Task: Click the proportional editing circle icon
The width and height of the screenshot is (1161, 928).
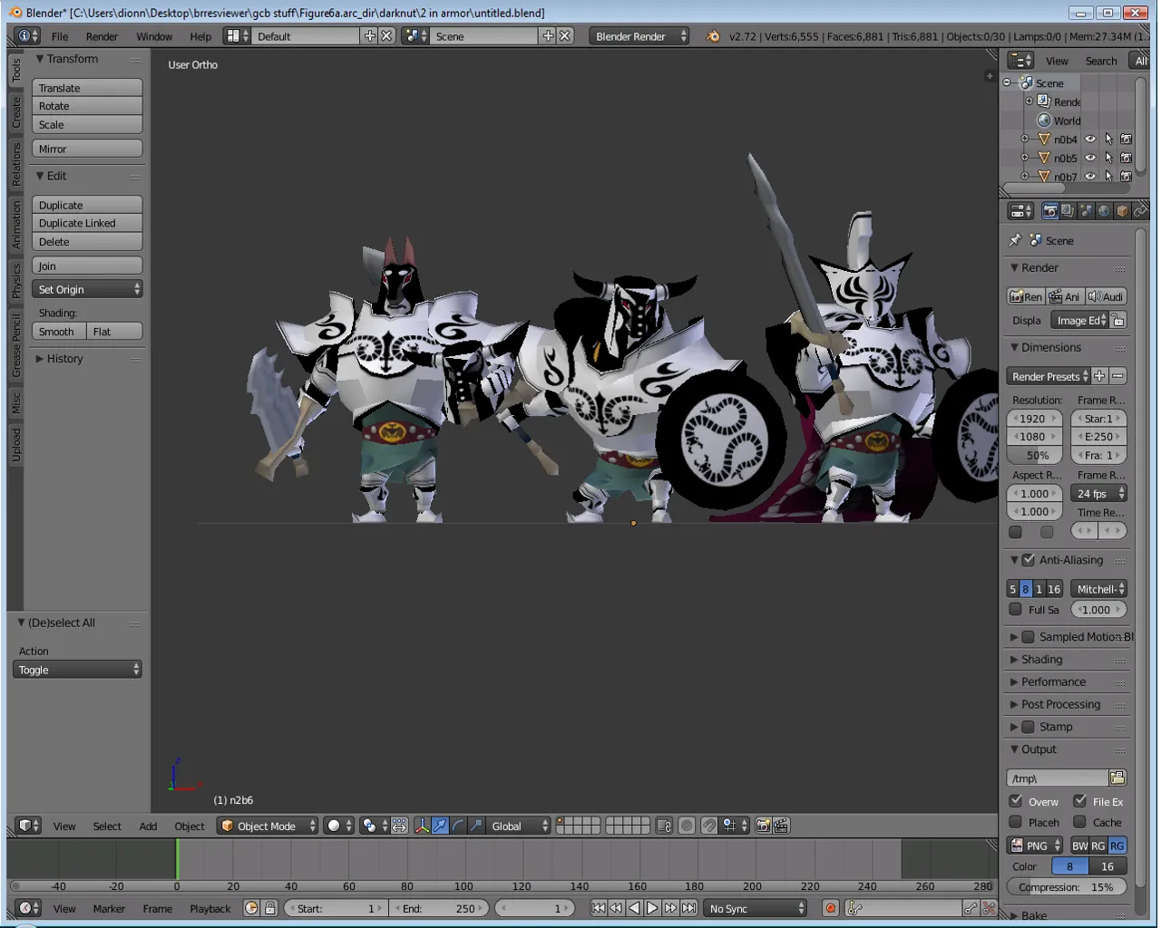Action: point(687,826)
